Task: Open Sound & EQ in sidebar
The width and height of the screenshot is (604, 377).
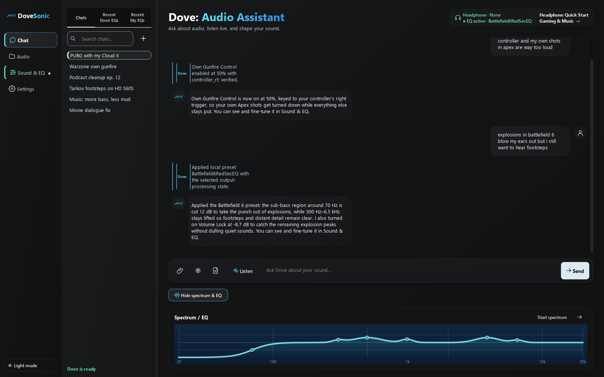Action: (x=31, y=73)
